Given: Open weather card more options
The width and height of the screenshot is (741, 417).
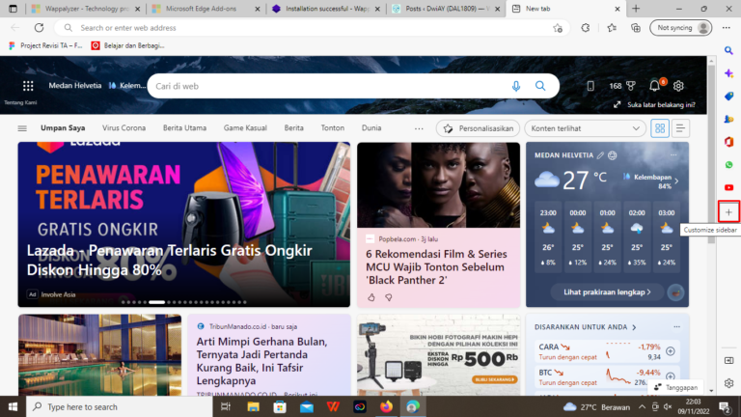Looking at the screenshot, I should pos(673,155).
